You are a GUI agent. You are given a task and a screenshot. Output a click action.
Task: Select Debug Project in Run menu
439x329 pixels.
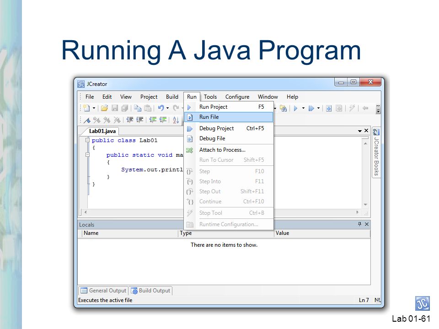click(229, 128)
